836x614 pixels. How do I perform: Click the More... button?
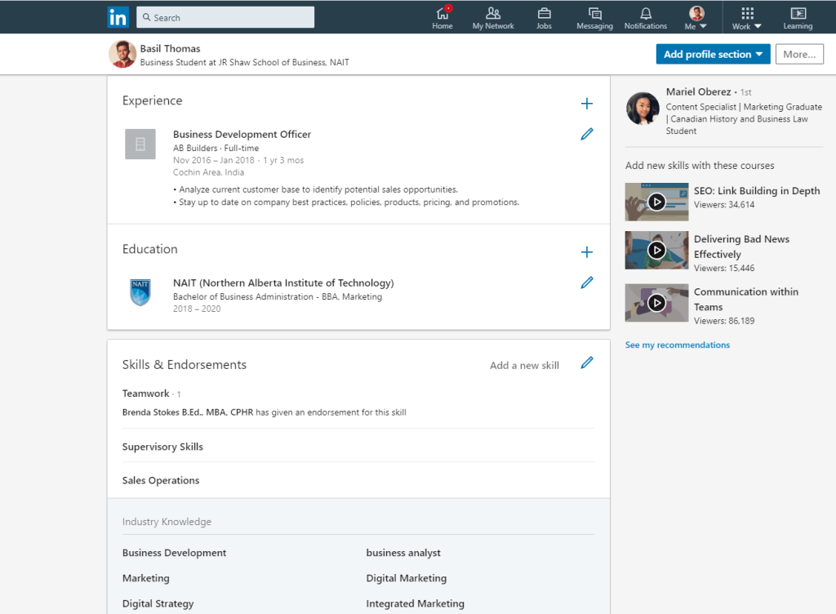pyautogui.click(x=798, y=55)
